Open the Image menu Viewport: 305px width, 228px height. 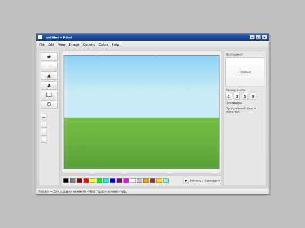pos(74,44)
